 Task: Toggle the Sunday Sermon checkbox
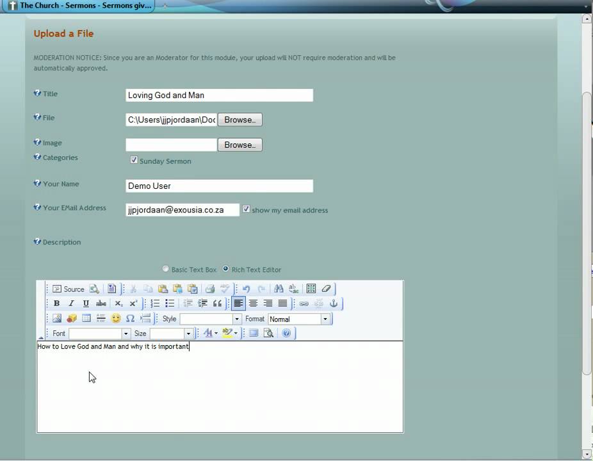pos(133,160)
